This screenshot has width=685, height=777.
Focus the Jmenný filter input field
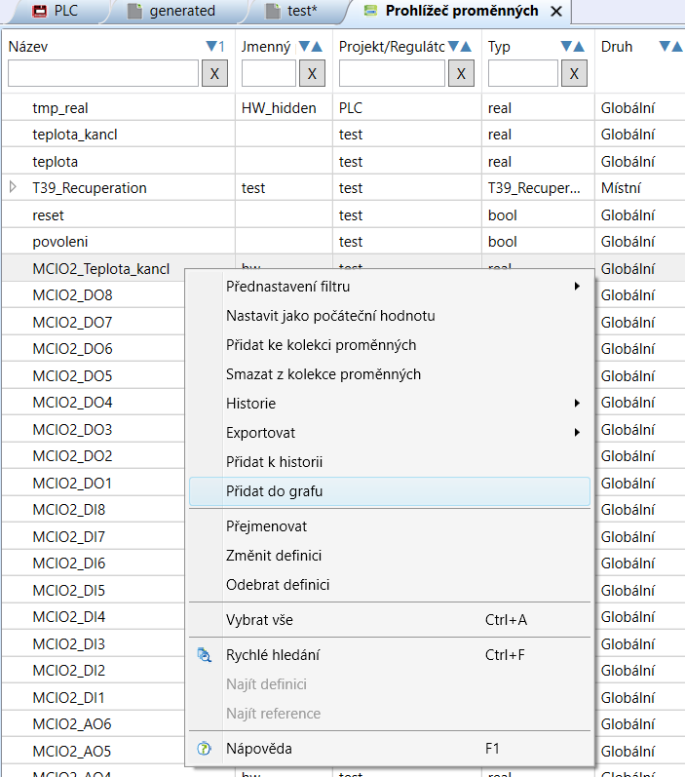[x=269, y=74]
